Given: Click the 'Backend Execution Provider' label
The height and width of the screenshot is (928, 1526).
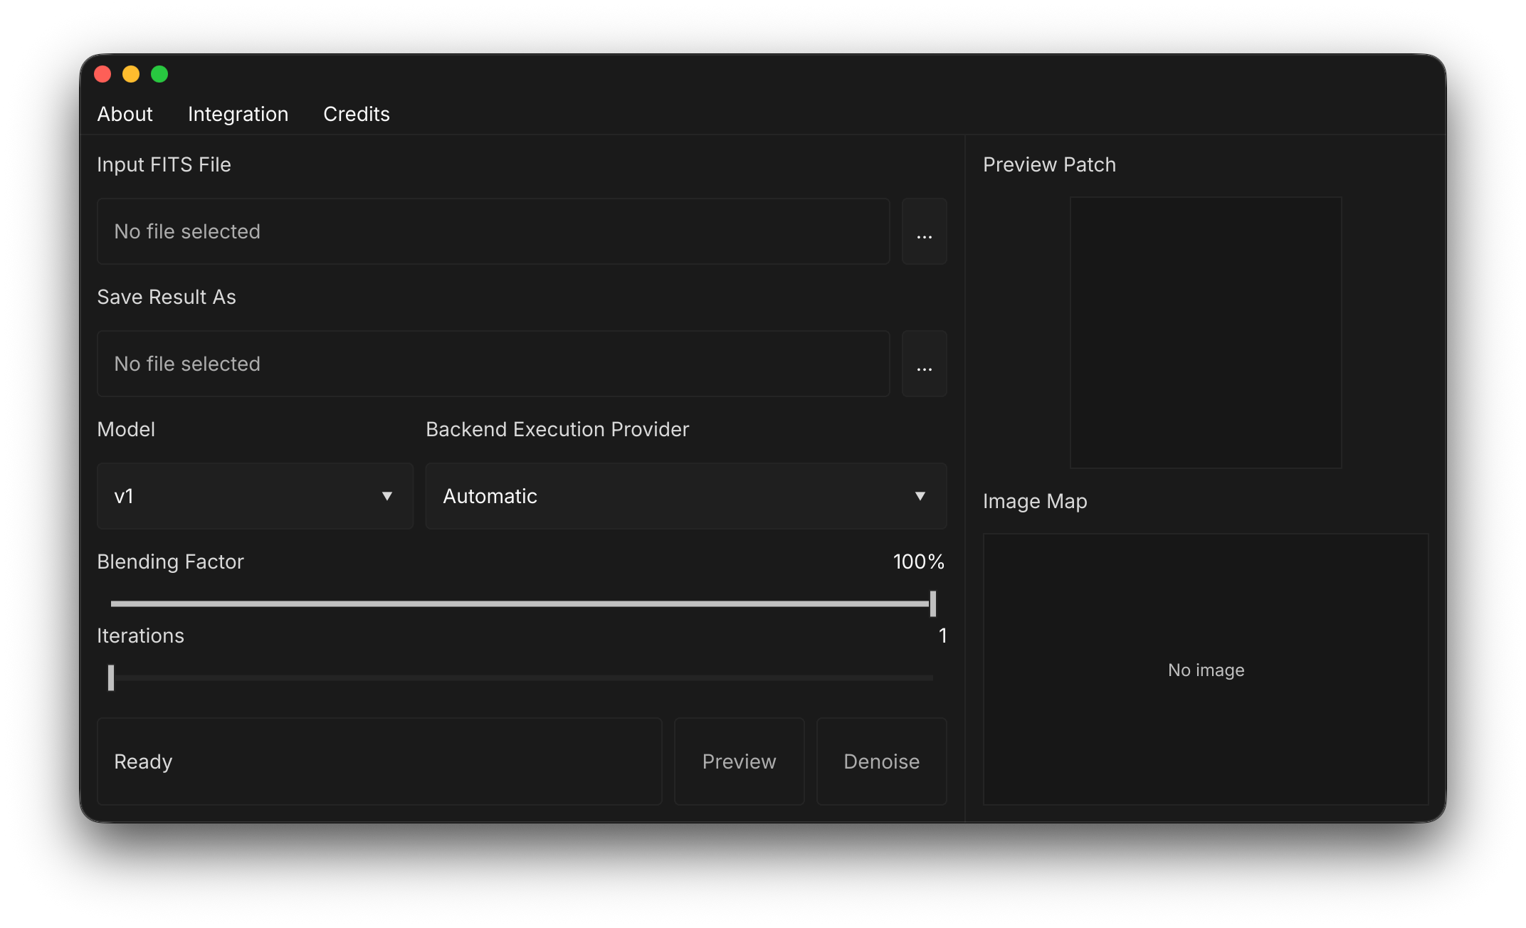Looking at the screenshot, I should tap(557, 429).
